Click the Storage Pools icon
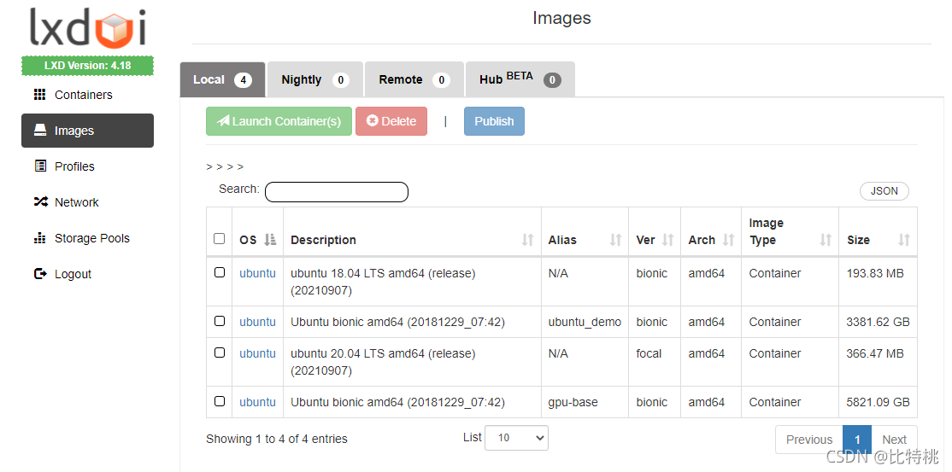Screen dimensions: 952x472 [39, 238]
